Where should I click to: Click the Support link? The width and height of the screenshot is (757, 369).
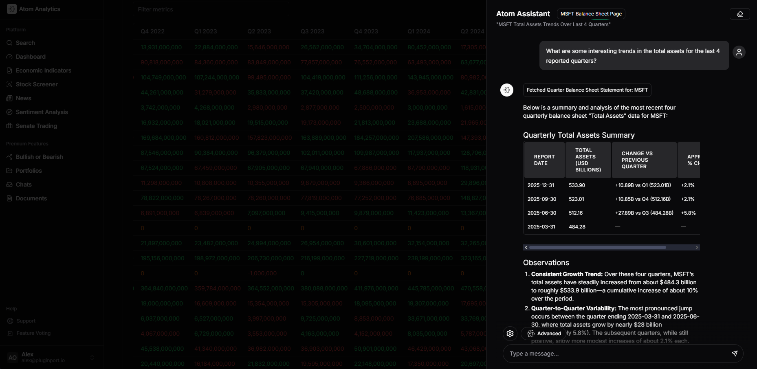[x=26, y=321]
